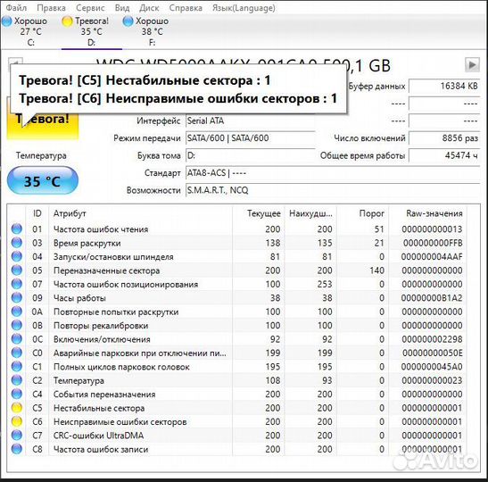Click raw value 00000002298 of Включения/отключения

click(433, 339)
